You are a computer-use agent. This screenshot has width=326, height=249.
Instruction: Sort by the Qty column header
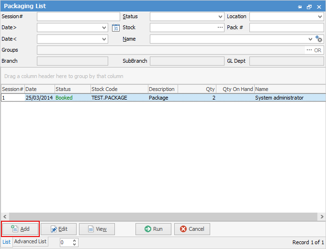(x=197, y=89)
